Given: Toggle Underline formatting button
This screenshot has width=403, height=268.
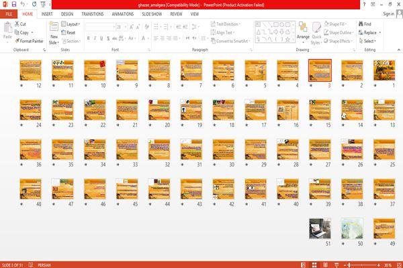Looking at the screenshot, I should tap(101, 38).
